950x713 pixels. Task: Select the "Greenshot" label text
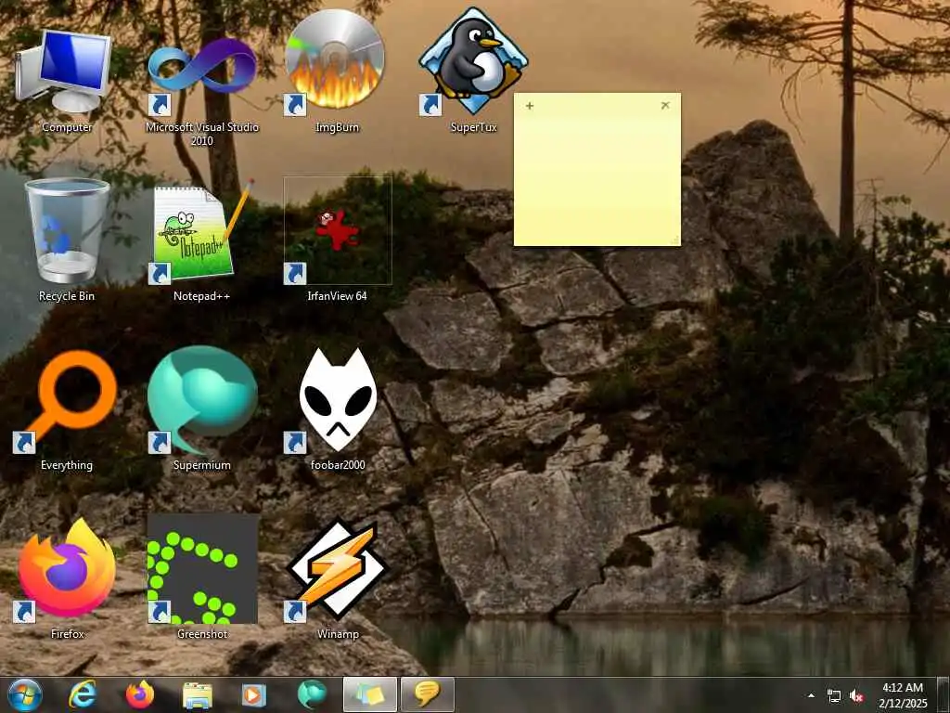click(x=202, y=633)
